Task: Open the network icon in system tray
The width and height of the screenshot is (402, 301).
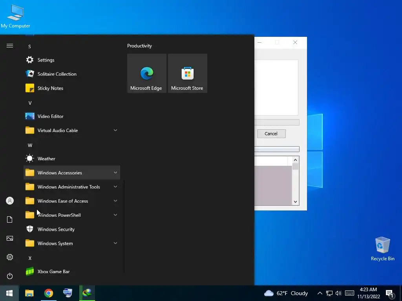Action: click(329, 293)
